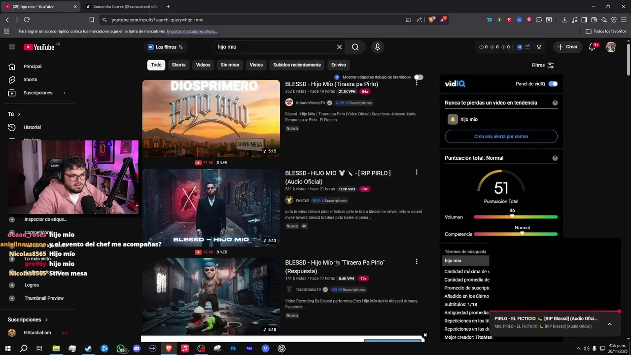This screenshot has width=631, height=355.
Task: Open the notifications bell with 9+ badge
Action: (593, 47)
